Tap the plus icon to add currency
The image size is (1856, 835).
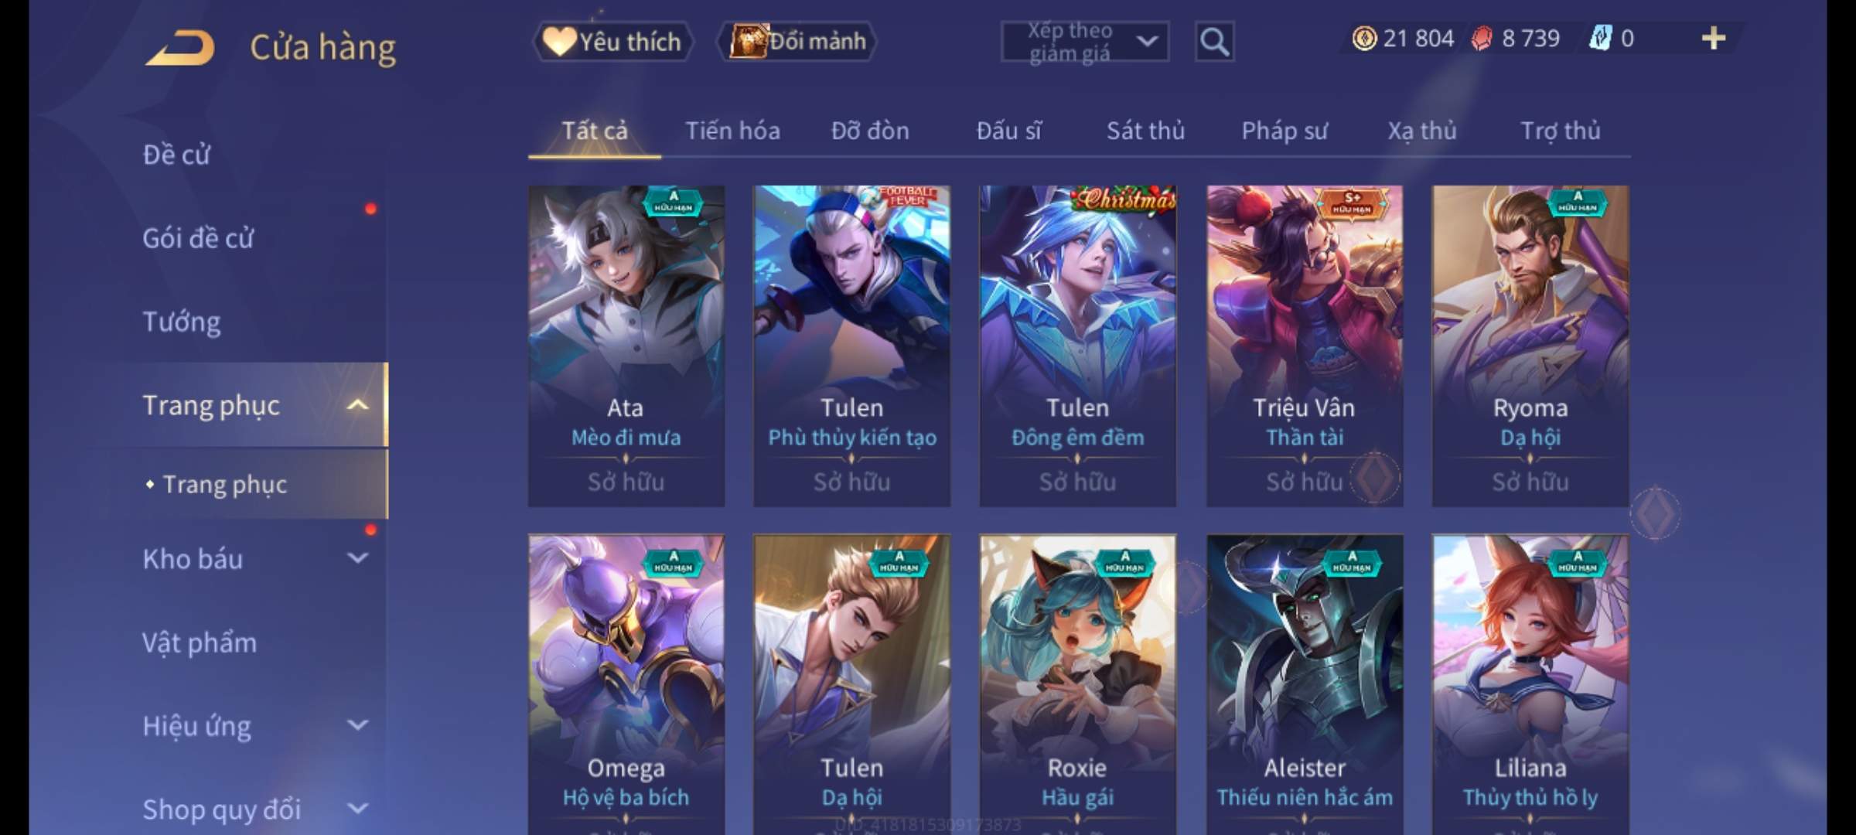tap(1714, 38)
